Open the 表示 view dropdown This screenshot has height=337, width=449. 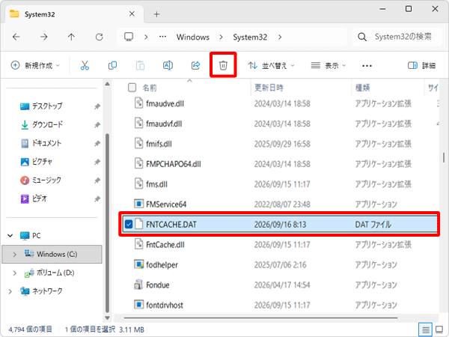(329, 66)
